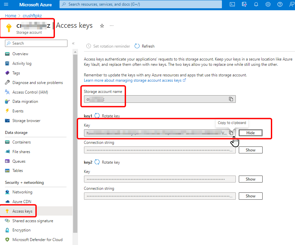This screenshot has width=295, height=245.
Task: Open the hamburger portal menu
Action: (x=6, y=4)
